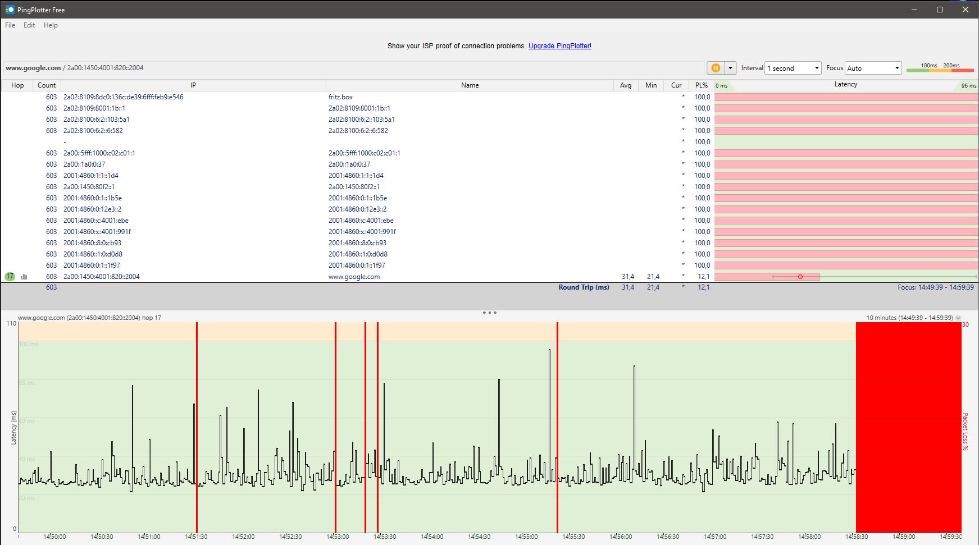Click the green hop 17 badge
Image resolution: width=979 pixels, height=545 pixels.
[x=10, y=277]
